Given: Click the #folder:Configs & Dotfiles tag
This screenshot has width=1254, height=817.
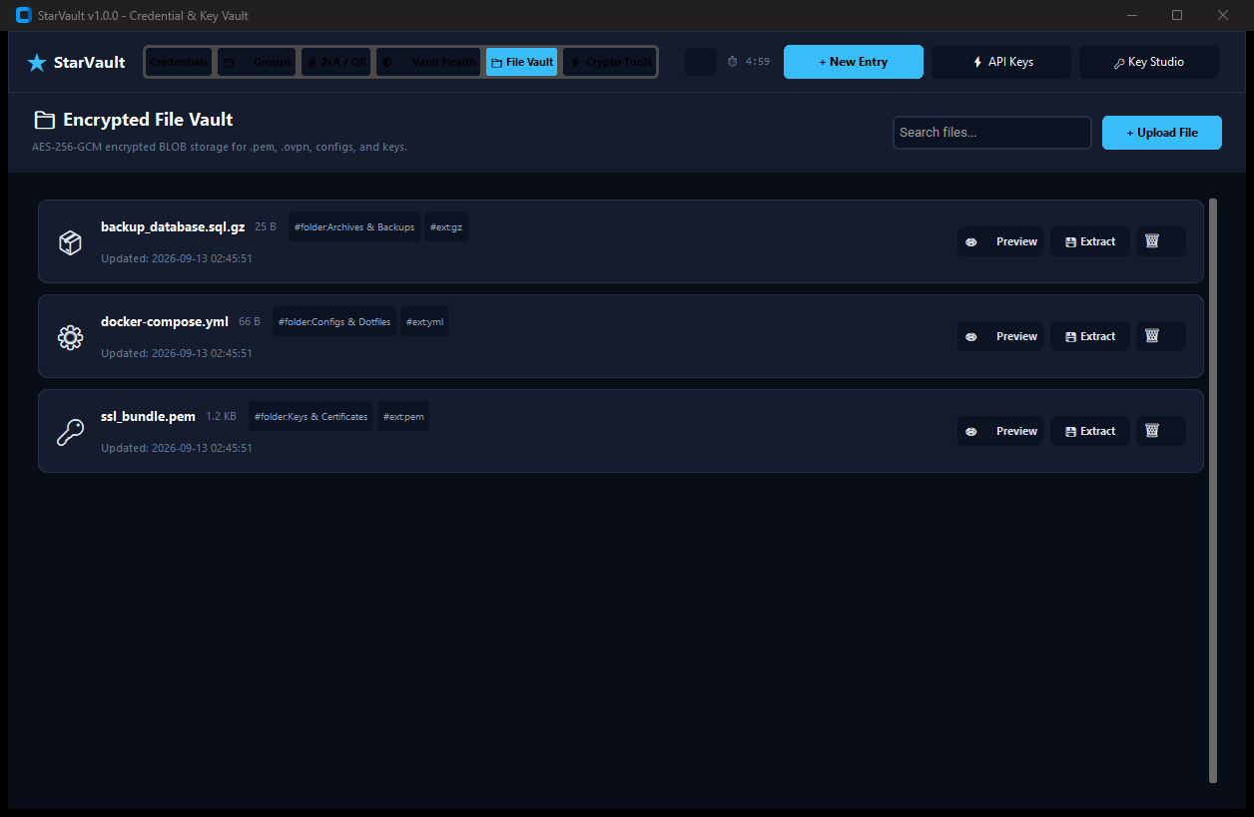Looking at the screenshot, I should pyautogui.click(x=334, y=321).
